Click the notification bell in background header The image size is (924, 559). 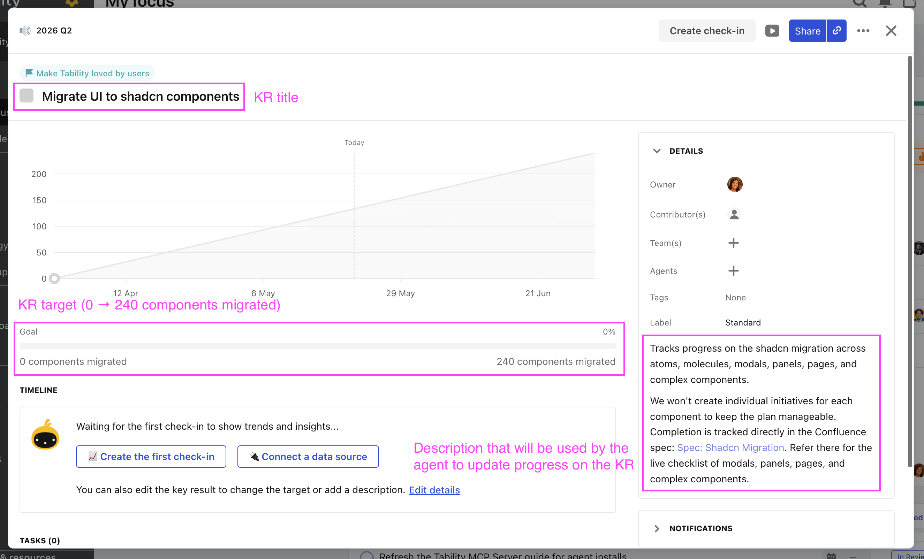point(885,3)
